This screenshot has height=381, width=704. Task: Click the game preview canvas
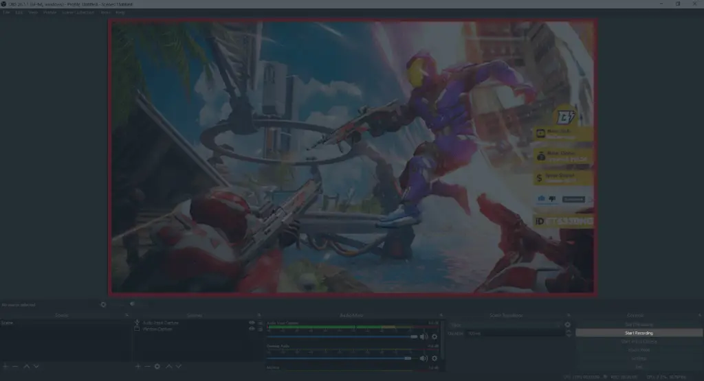pos(353,157)
